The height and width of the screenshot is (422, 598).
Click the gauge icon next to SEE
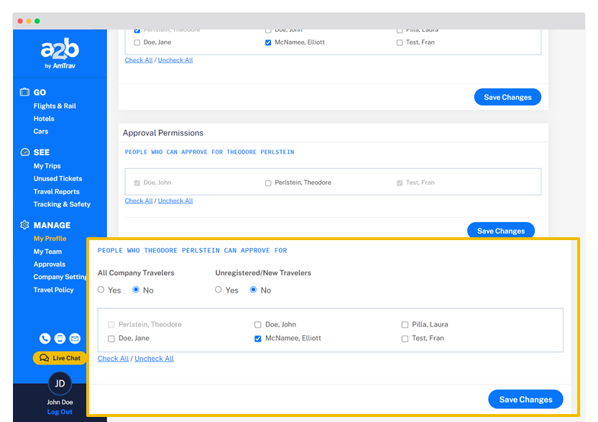click(25, 152)
